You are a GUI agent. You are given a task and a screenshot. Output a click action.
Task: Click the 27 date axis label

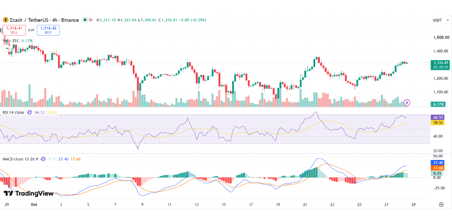pyautogui.click(x=386, y=204)
